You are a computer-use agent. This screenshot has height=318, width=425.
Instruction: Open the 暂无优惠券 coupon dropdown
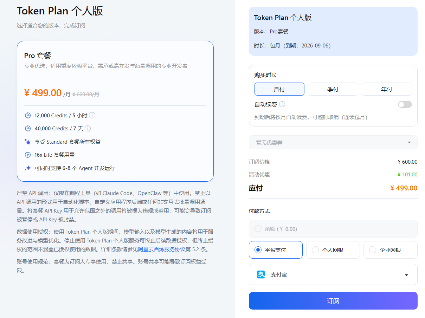[333, 142]
